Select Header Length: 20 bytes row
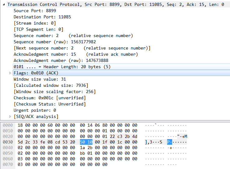230x169 pixels. pos(121,67)
